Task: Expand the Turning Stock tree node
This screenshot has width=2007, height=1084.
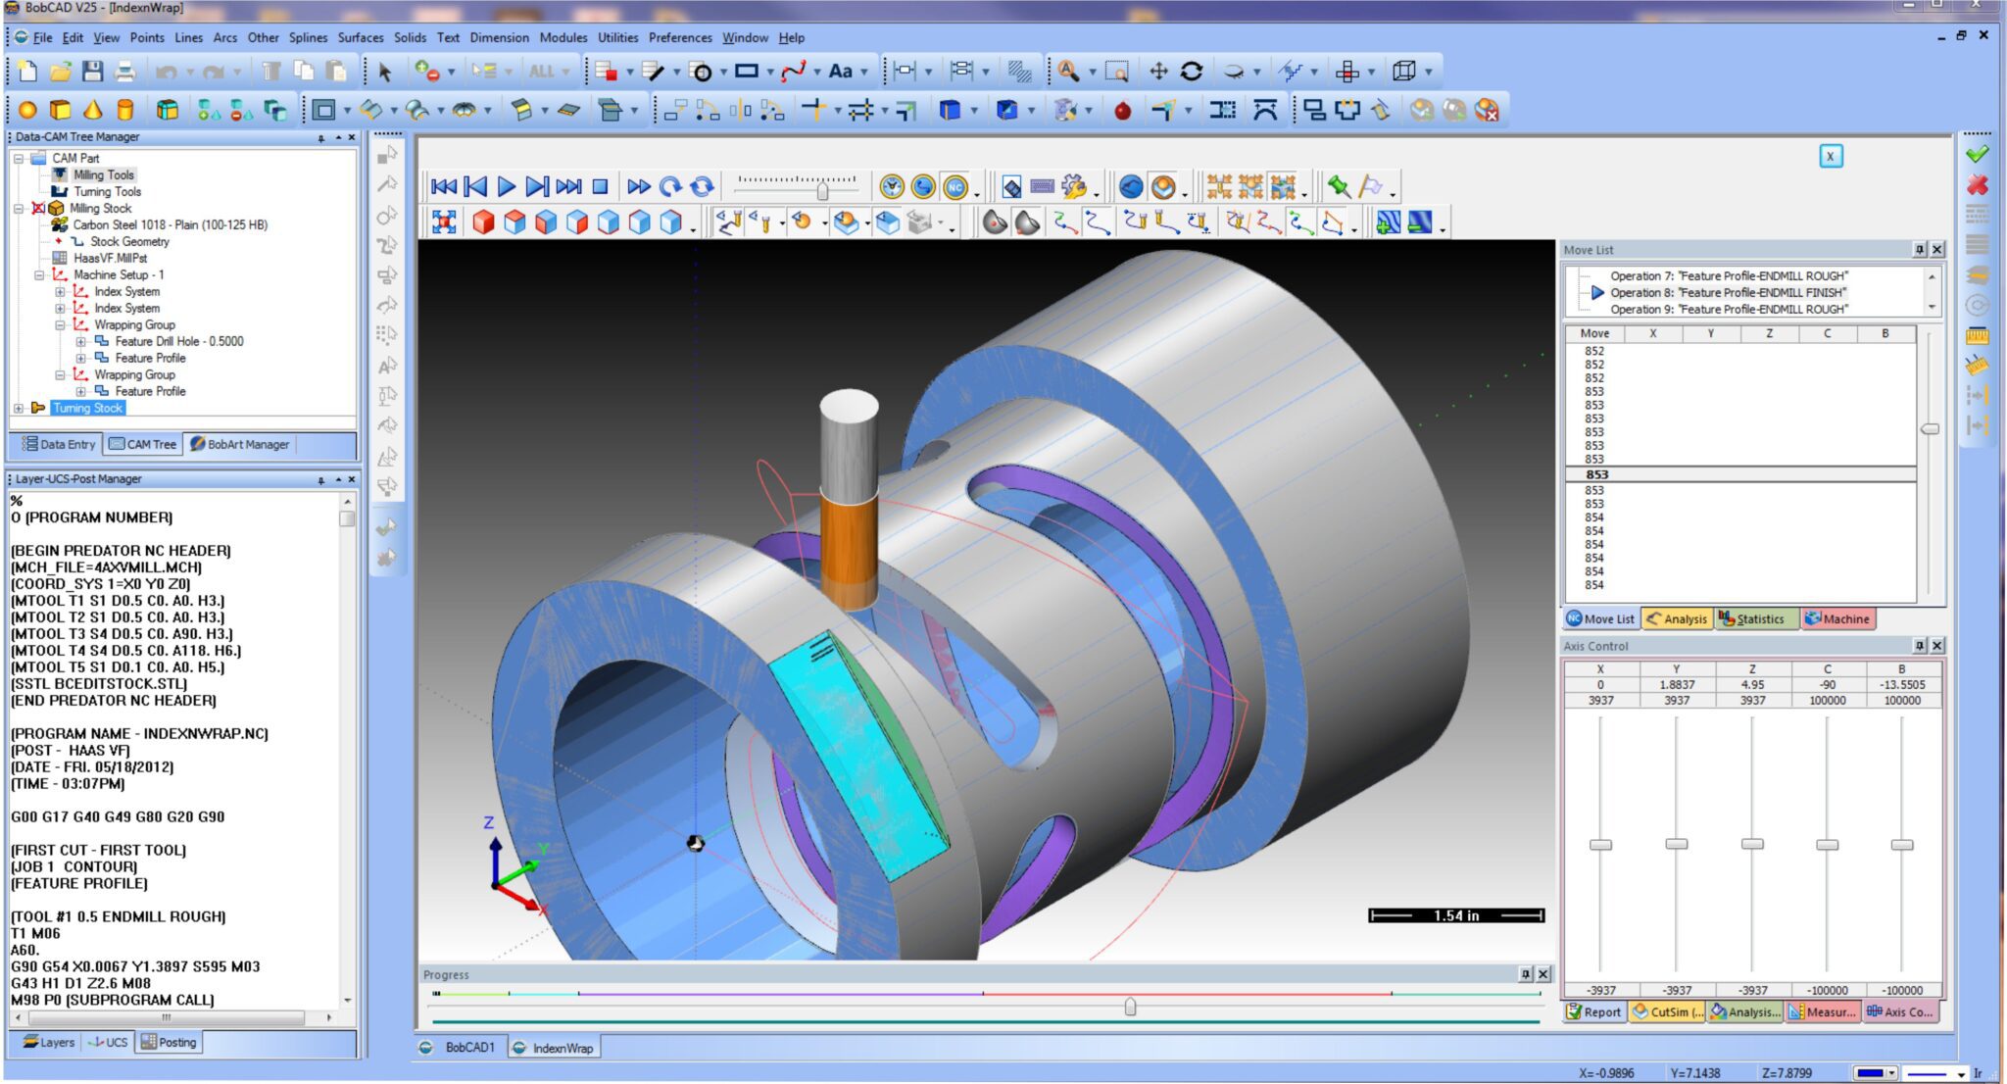Action: [18, 408]
